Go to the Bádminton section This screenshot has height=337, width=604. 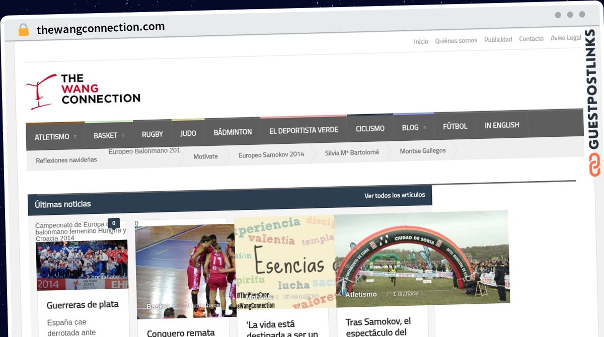[x=233, y=132]
